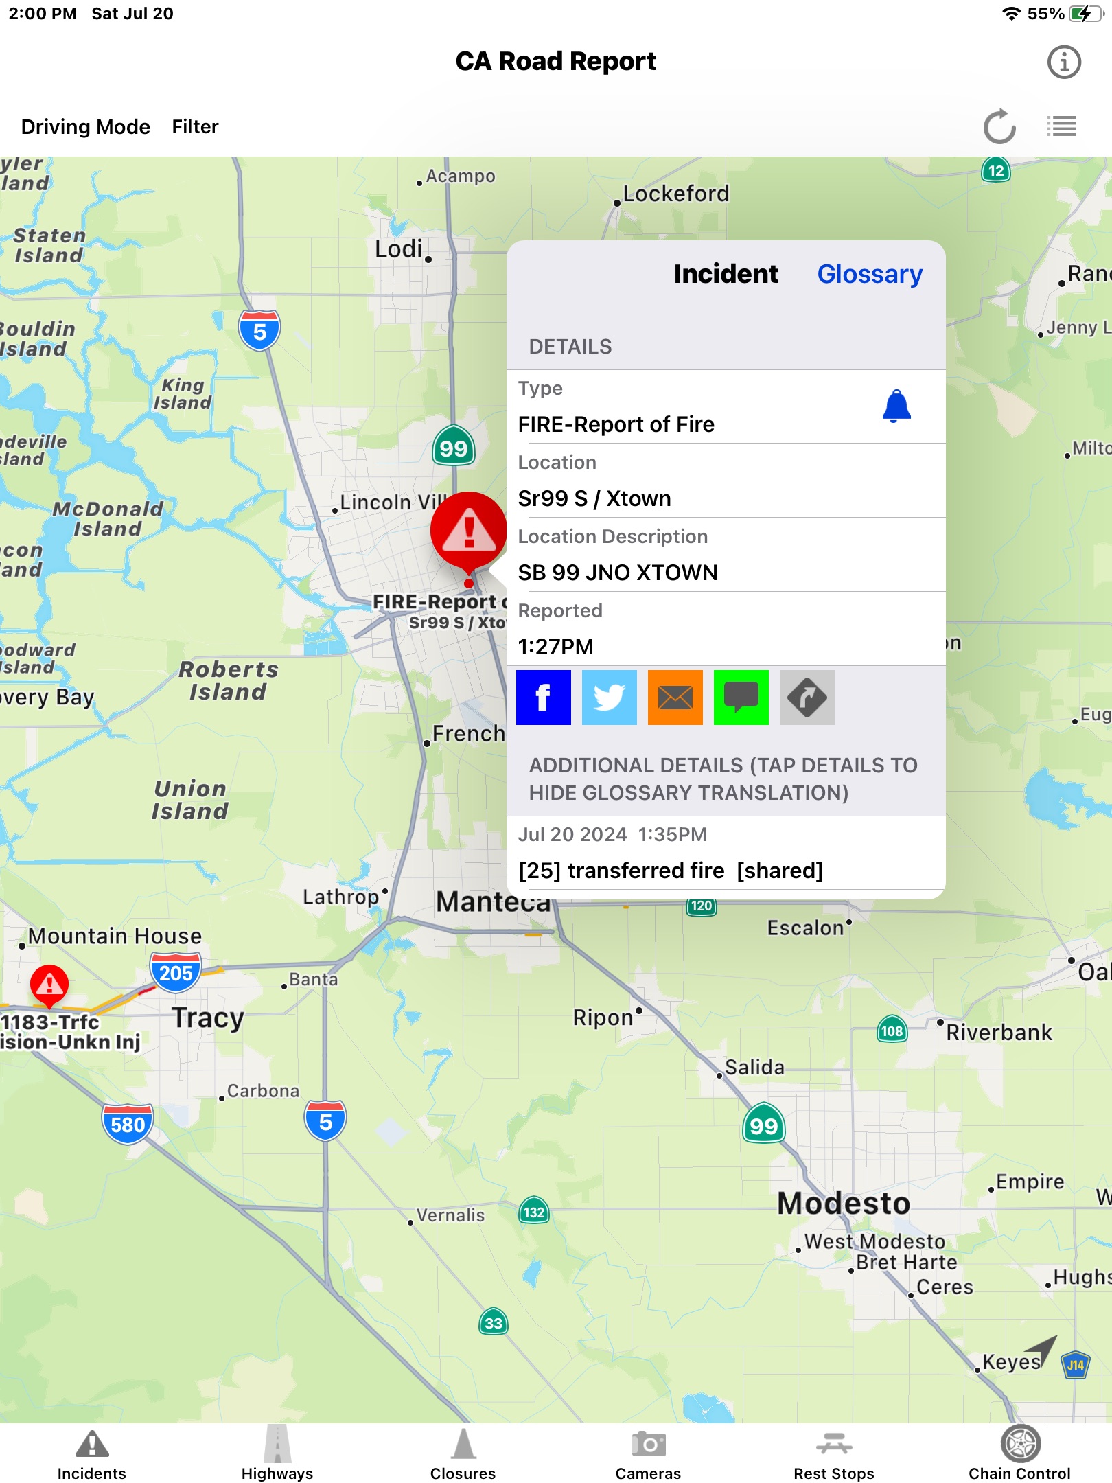Screen dimensions: 1112x1483
Task: Select the reported time '1:27PM'
Action: pos(555,647)
